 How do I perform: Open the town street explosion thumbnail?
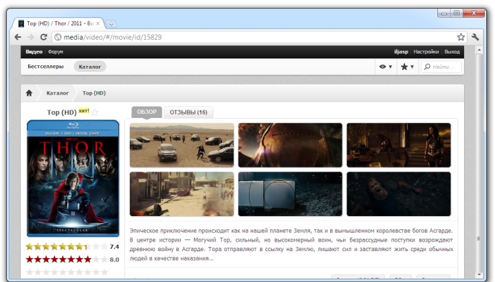[x=181, y=194]
